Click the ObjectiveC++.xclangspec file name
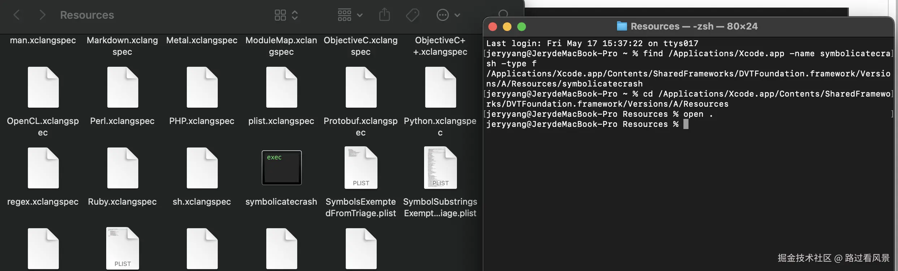Screen dimensions: 898x271 (440, 46)
